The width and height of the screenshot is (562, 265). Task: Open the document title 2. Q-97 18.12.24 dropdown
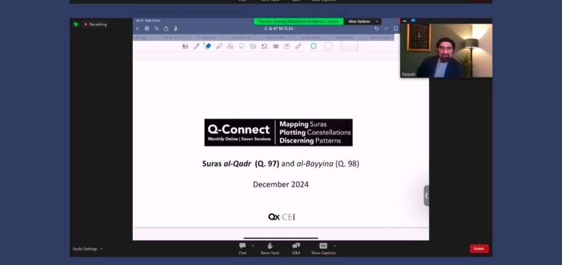point(281,29)
